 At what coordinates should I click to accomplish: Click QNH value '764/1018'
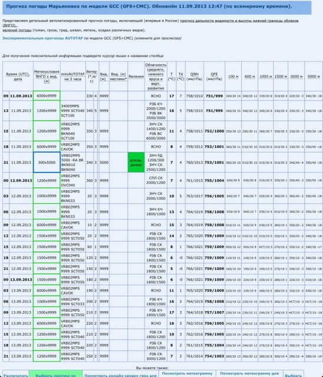pos(194,312)
